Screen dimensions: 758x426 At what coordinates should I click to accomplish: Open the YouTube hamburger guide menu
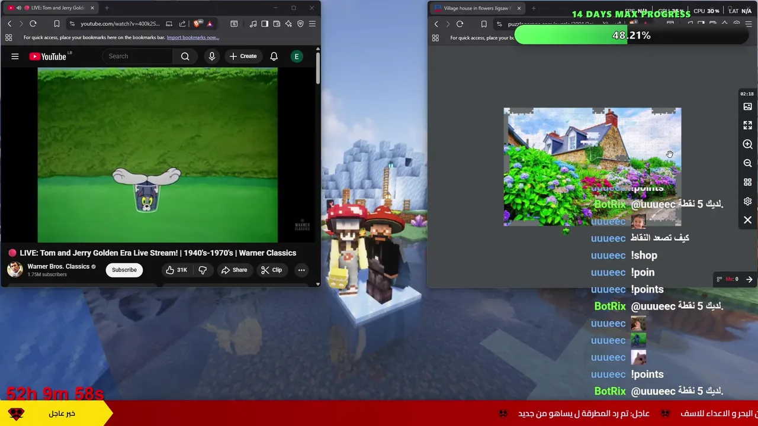(15, 56)
